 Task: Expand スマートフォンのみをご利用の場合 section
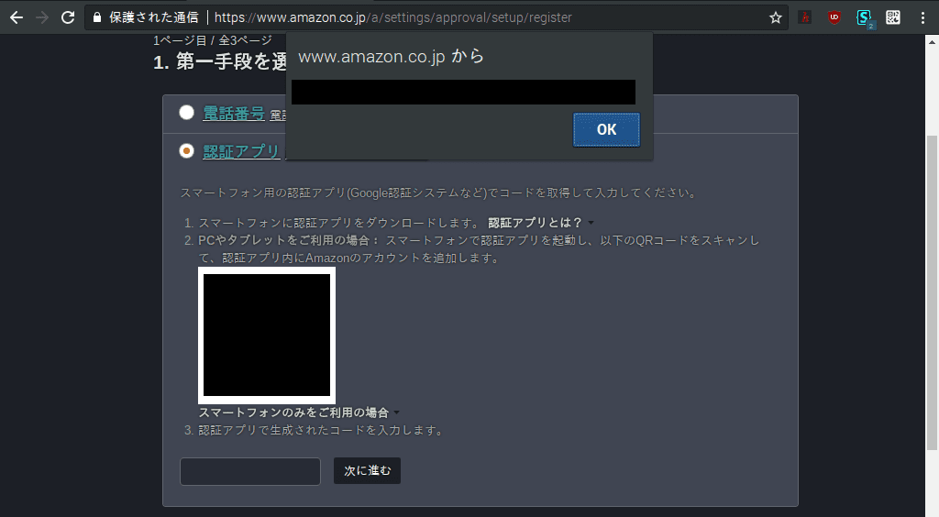(x=299, y=412)
